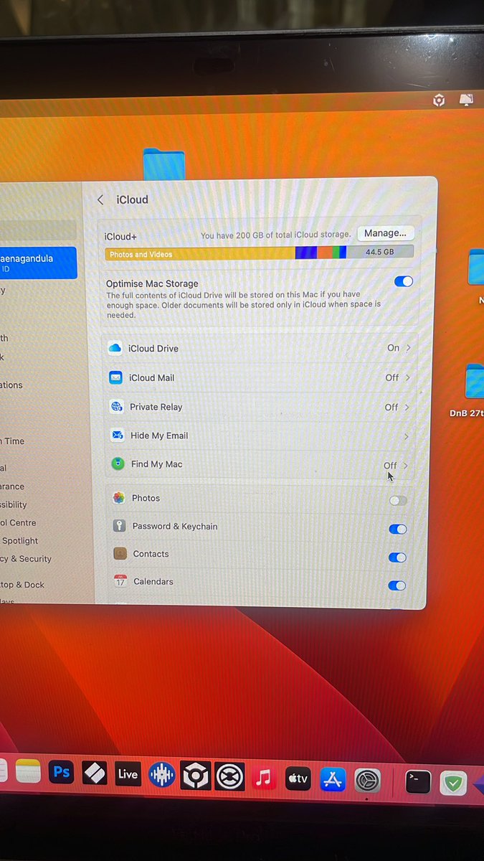Click the Private Relay globe icon

point(116,407)
